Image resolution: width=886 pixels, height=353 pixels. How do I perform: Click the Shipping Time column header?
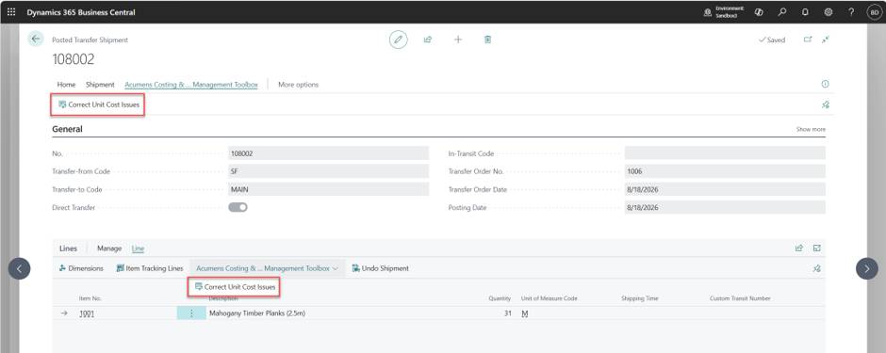tap(640, 298)
